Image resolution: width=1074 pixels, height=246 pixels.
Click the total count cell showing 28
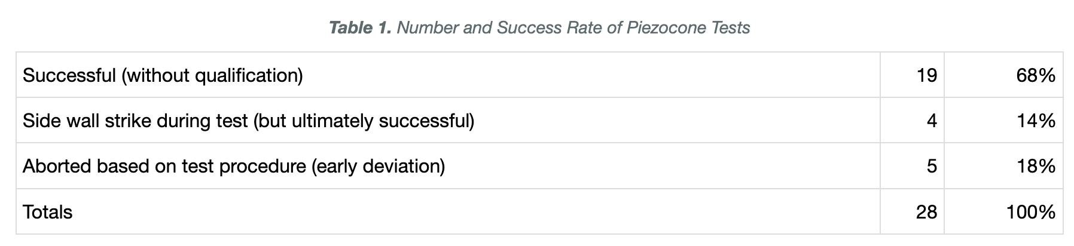click(912, 211)
